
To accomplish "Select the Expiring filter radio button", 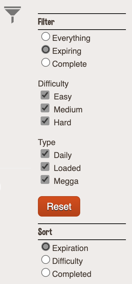I will (46, 49).
